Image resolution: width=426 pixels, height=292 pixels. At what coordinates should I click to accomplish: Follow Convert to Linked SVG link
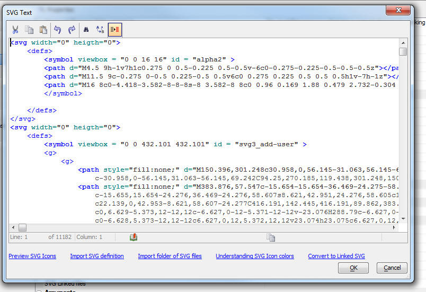(x=336, y=256)
